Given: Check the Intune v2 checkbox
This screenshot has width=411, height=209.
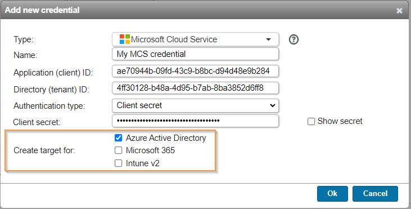Looking at the screenshot, I should (x=119, y=163).
